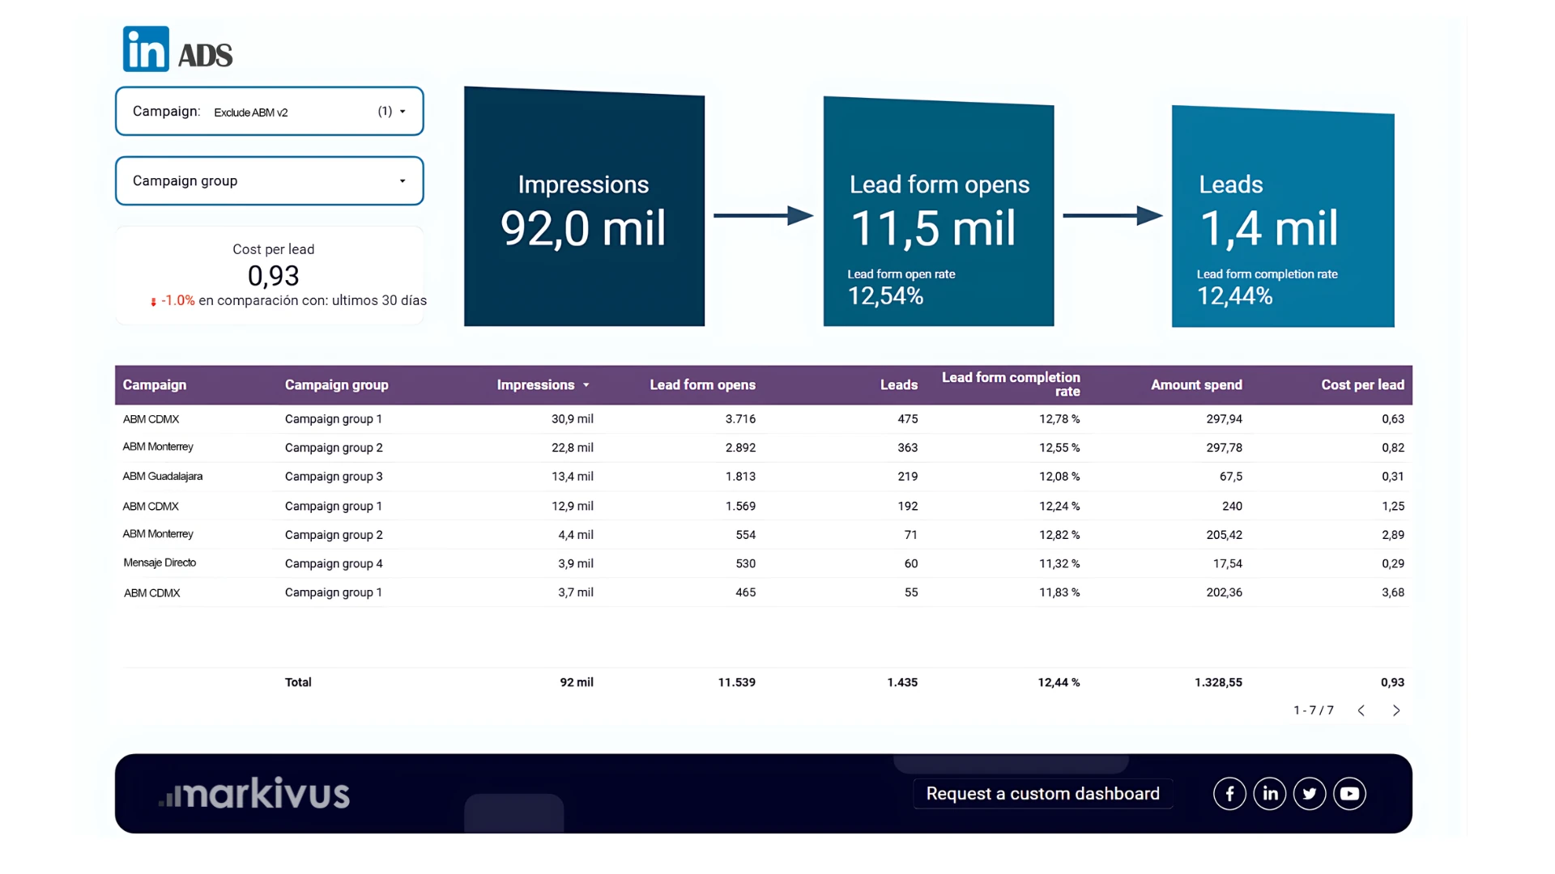This screenshot has width=1555, height=874.
Task: Sort by Cost per lead header
Action: (1362, 385)
